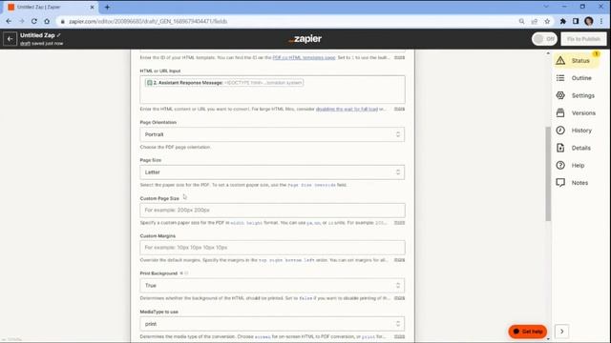Edit the Untitled Zap name pencil icon
This screenshot has height=343, width=611.
(59, 35)
